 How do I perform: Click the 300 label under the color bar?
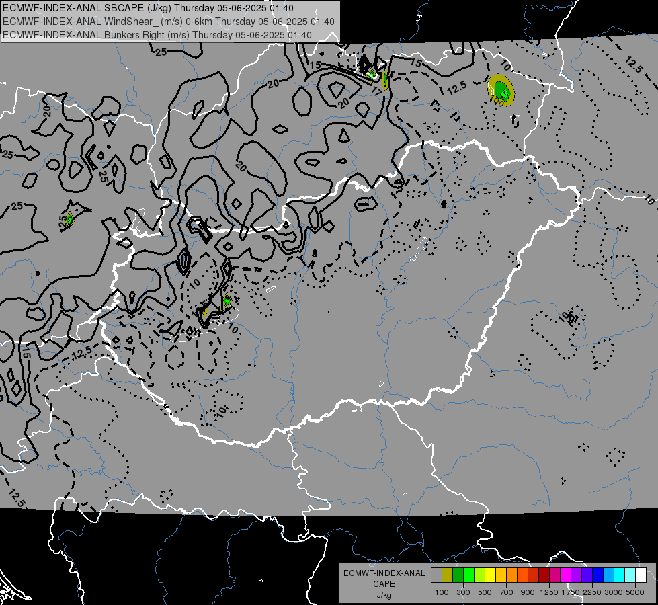pos(463,592)
